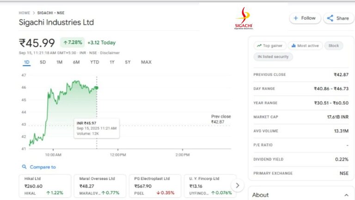The height and width of the screenshot is (200, 355).
Task: Click the IN listed security chip
Action: pos(273,56)
